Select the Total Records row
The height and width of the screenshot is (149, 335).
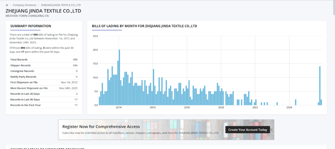tap(44, 60)
